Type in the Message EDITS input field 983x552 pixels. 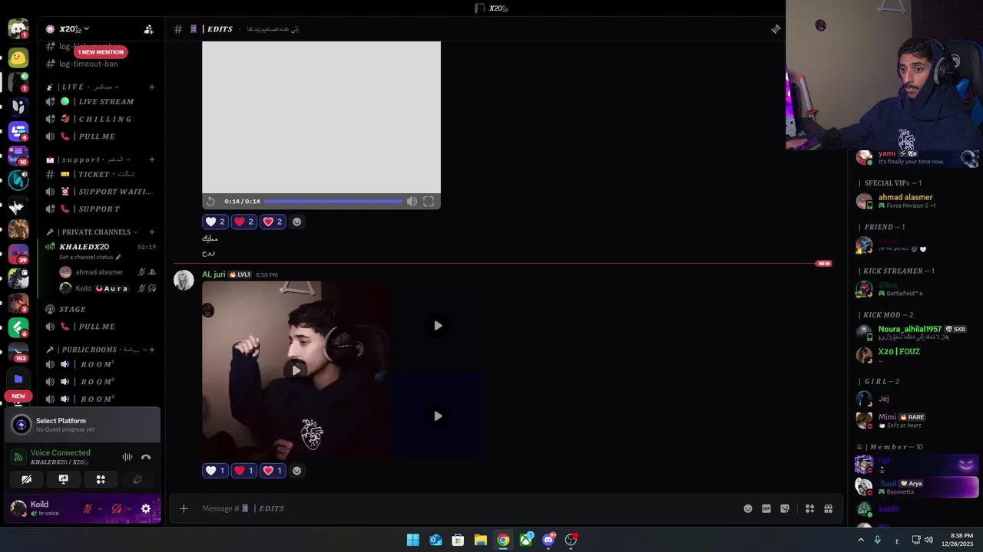coord(467,508)
